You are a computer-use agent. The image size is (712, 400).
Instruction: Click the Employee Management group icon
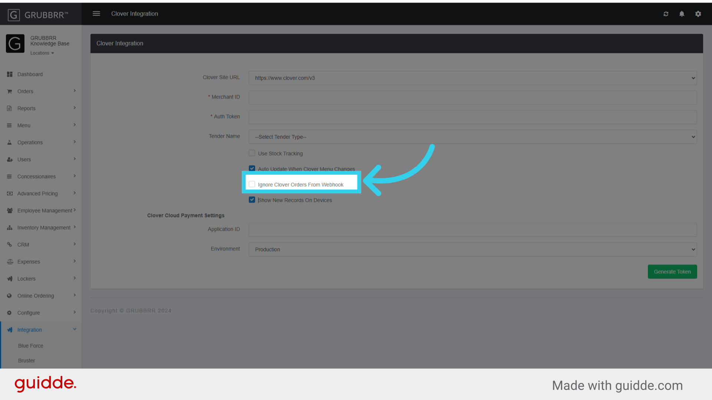pos(10,211)
